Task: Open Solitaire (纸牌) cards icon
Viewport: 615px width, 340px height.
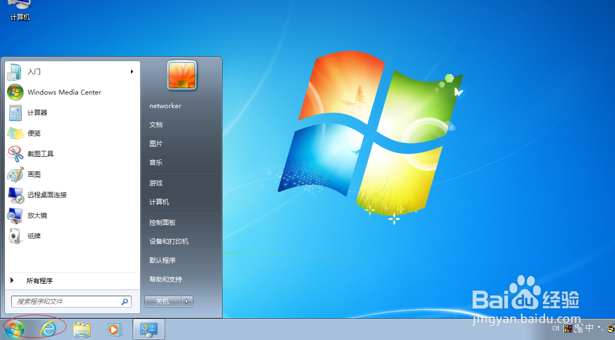Action: pyautogui.click(x=15, y=236)
